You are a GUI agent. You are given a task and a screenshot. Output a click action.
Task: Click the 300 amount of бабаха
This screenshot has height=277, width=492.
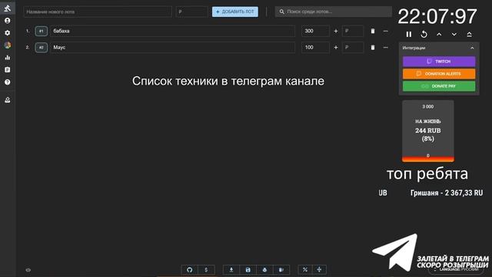coord(315,31)
